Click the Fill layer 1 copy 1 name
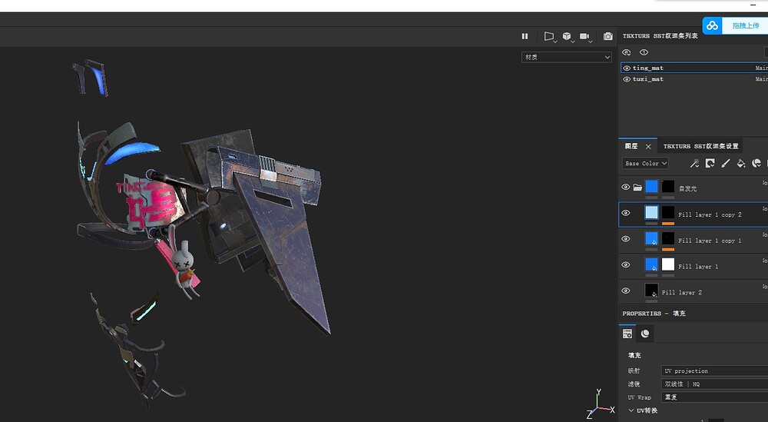768x422 pixels. click(x=710, y=241)
